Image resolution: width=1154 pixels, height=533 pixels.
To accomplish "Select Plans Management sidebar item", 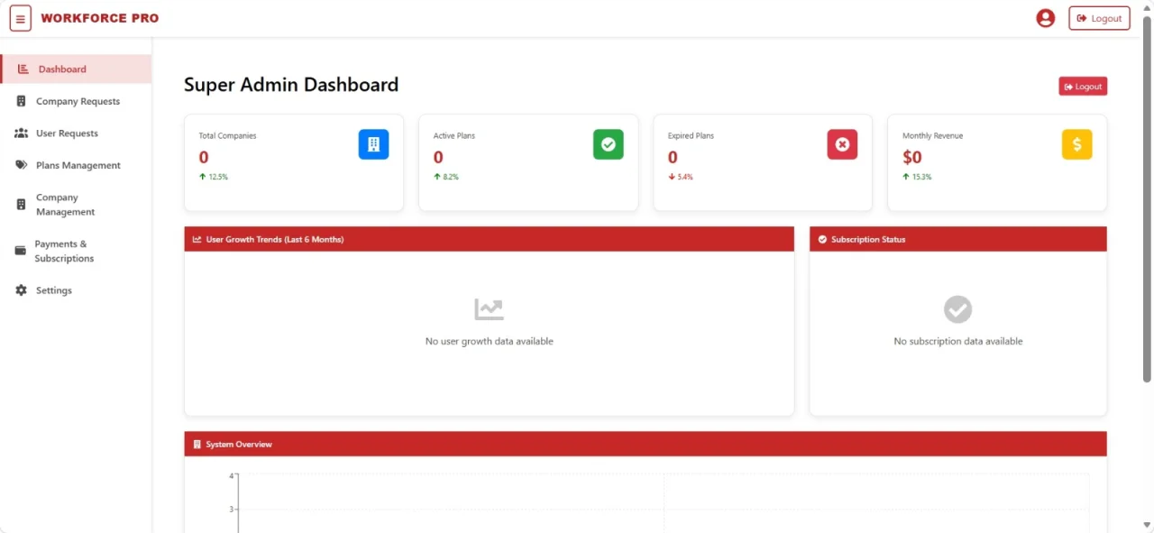I will pos(77,165).
